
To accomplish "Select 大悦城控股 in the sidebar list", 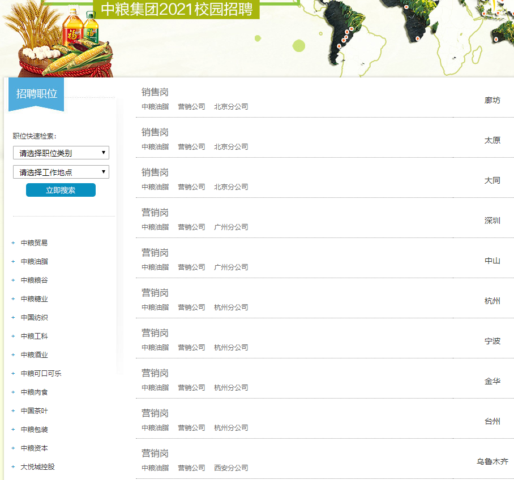I will click(x=38, y=467).
